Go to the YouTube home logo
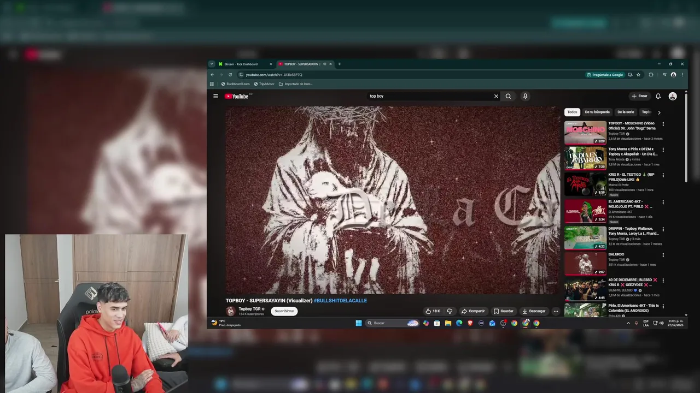700x393 pixels. 237,97
